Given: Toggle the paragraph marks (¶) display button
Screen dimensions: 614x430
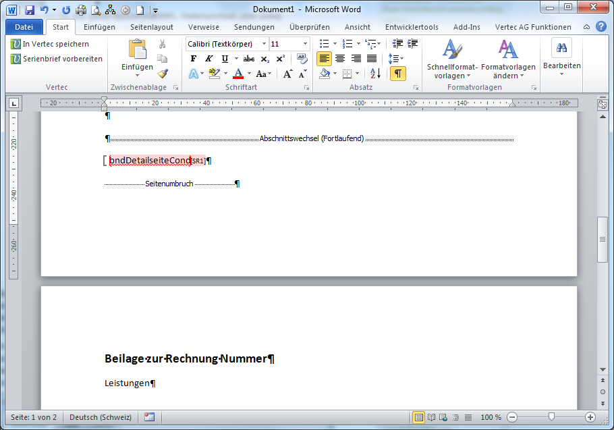Looking at the screenshot, I should (x=398, y=74).
